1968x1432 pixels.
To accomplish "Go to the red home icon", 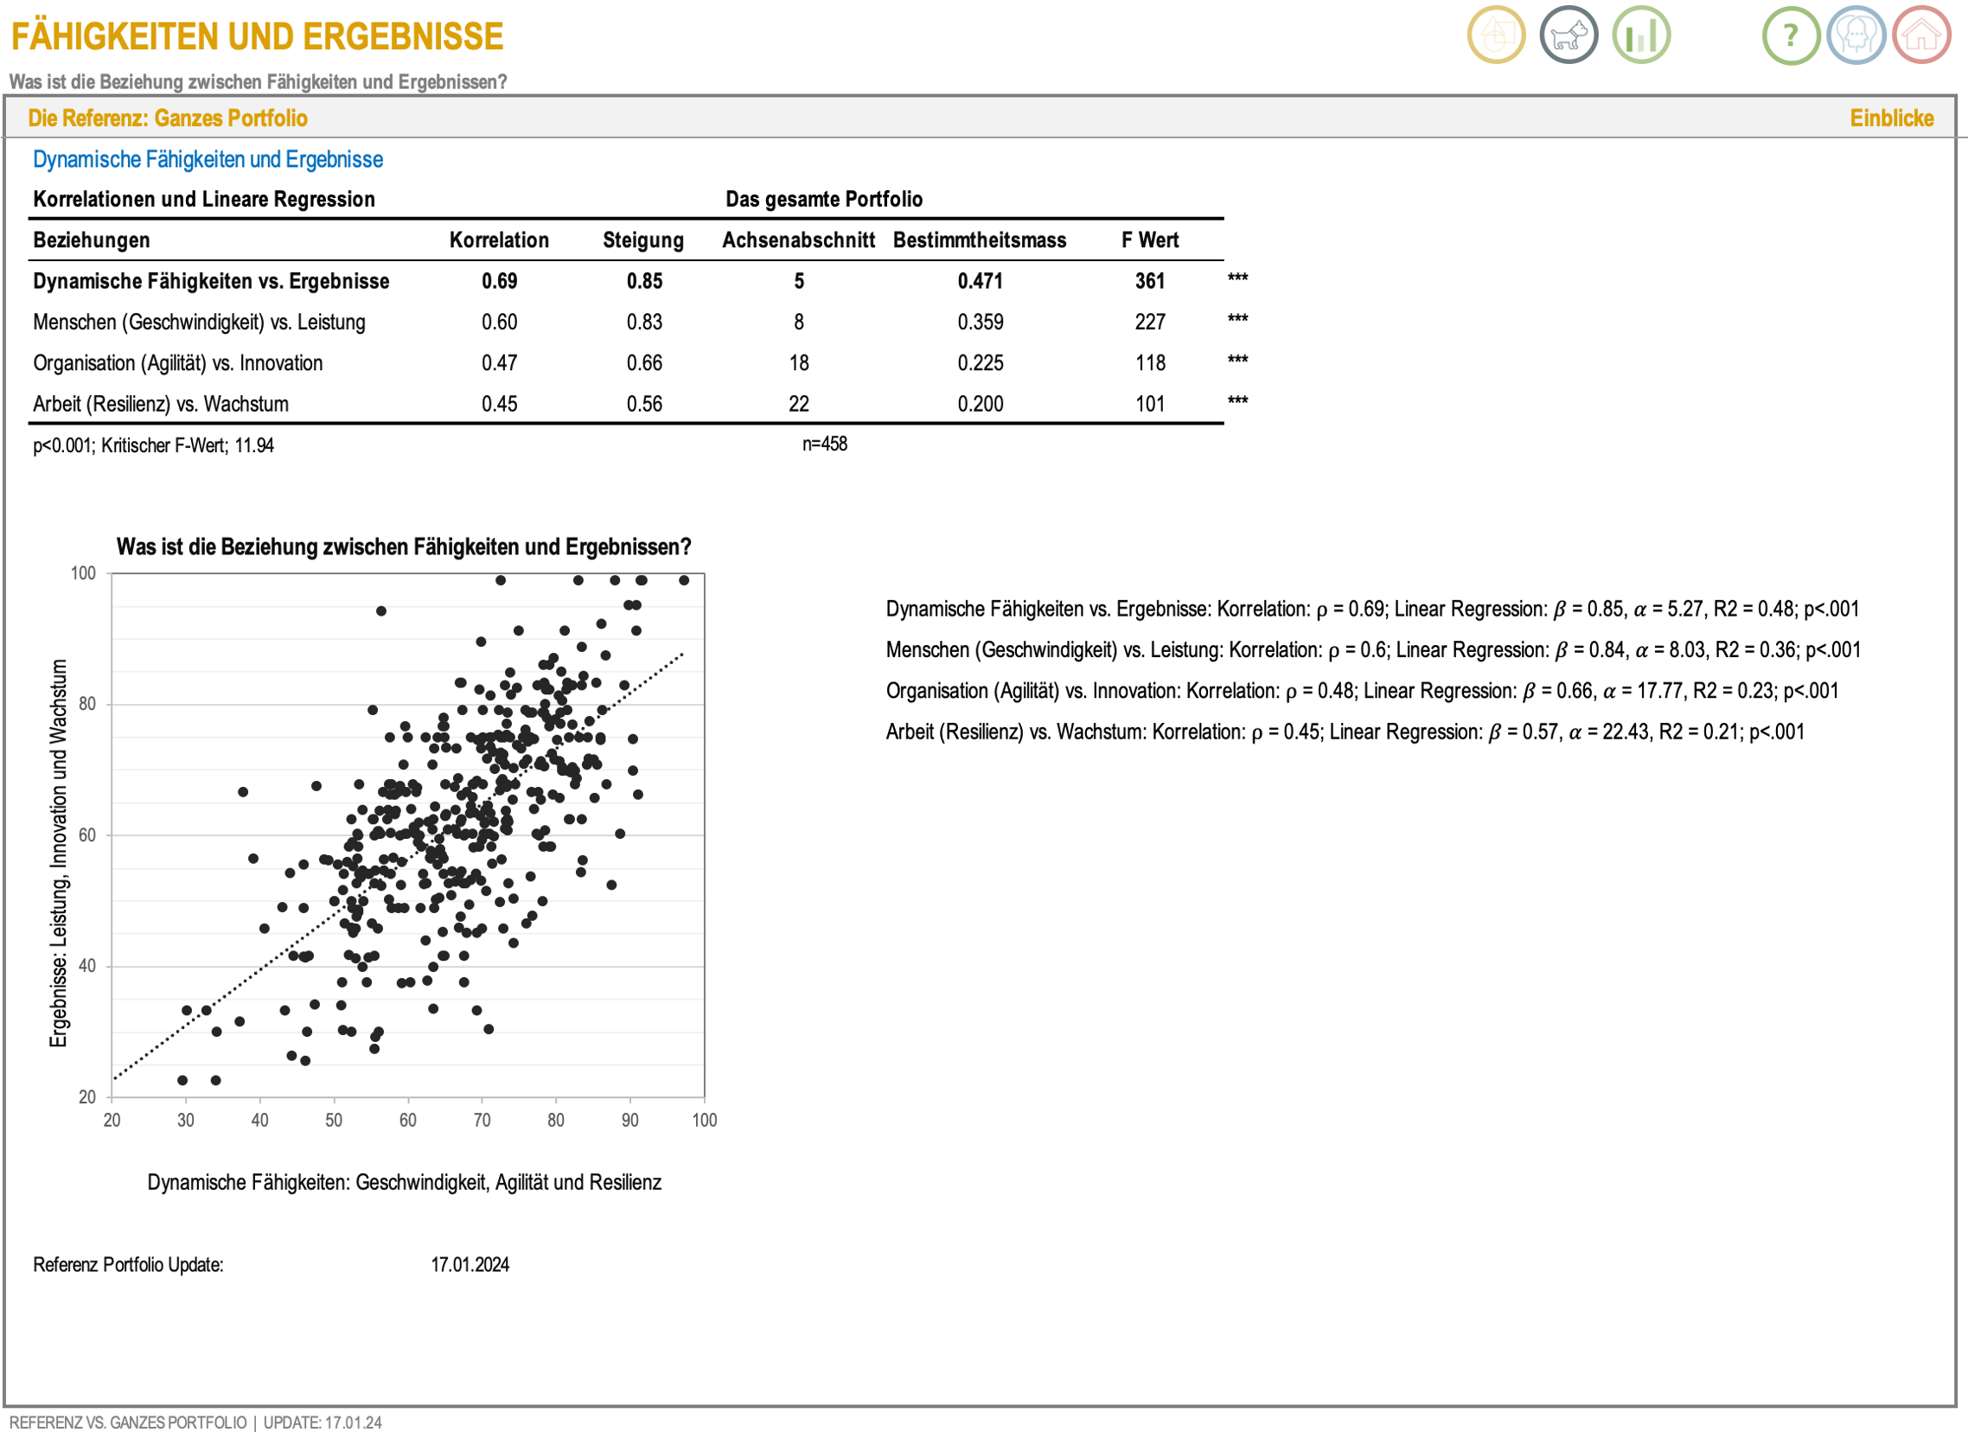I will (1922, 35).
